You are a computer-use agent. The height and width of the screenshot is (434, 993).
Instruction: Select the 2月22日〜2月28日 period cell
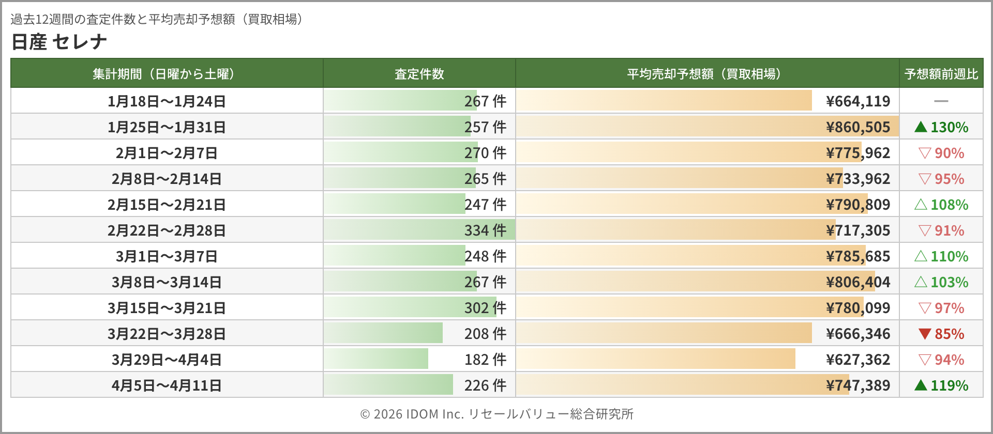coord(167,230)
